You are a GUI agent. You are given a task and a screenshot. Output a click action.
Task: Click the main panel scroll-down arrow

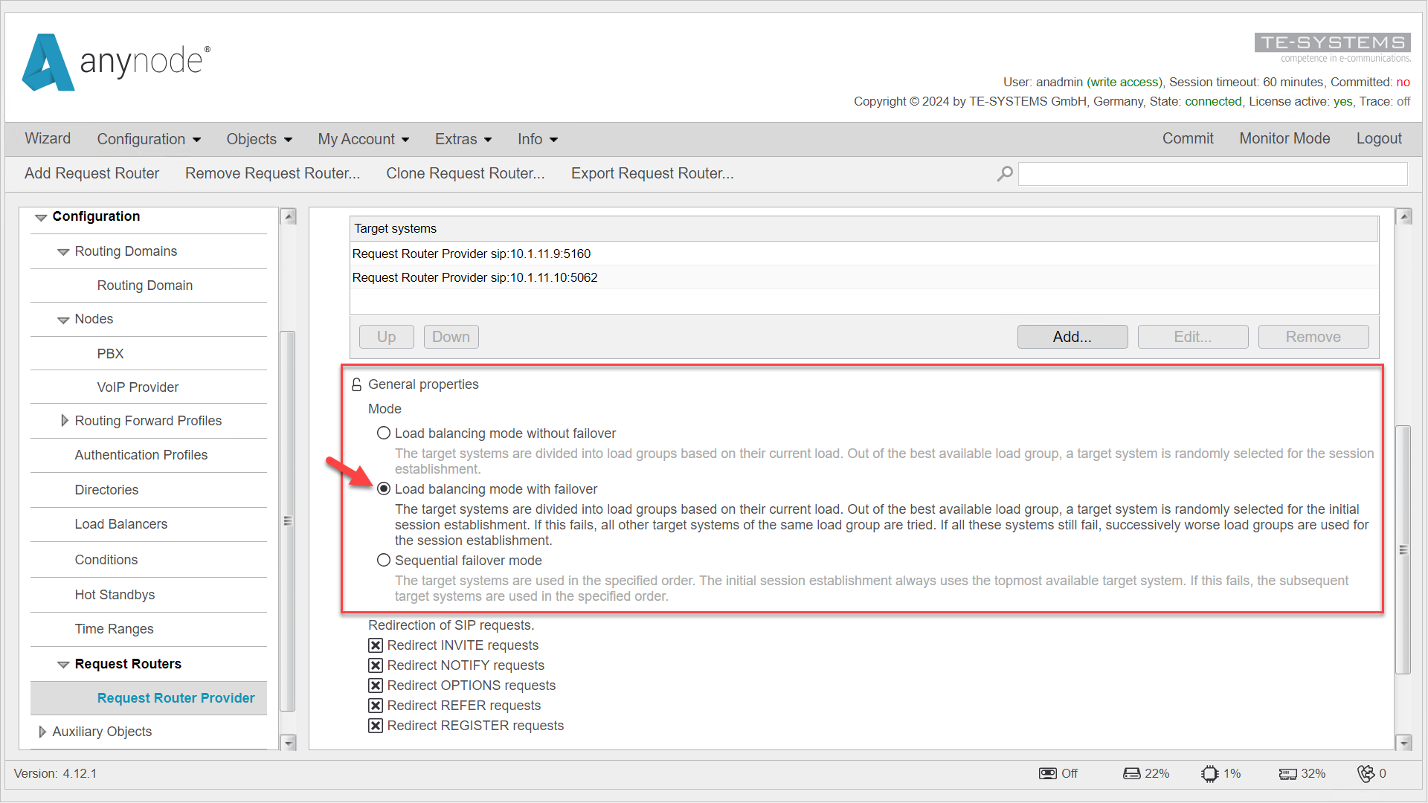coord(1404,742)
